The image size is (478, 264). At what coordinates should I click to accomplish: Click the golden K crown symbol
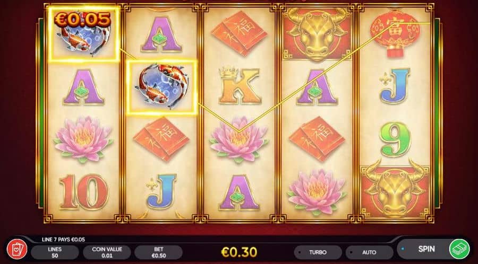(x=240, y=85)
